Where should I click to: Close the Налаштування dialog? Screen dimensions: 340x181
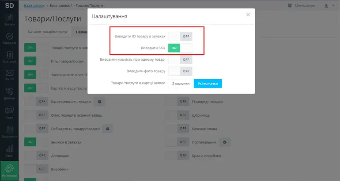click(248, 15)
